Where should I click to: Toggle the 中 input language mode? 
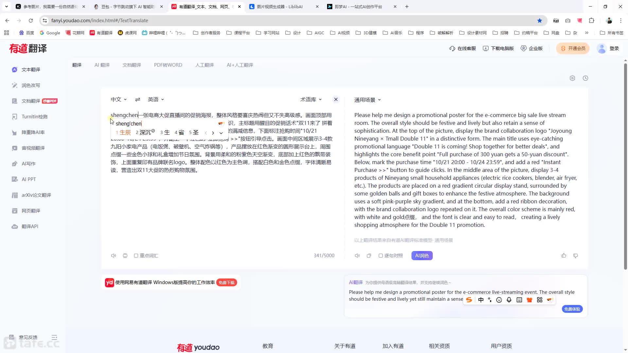coord(481,300)
